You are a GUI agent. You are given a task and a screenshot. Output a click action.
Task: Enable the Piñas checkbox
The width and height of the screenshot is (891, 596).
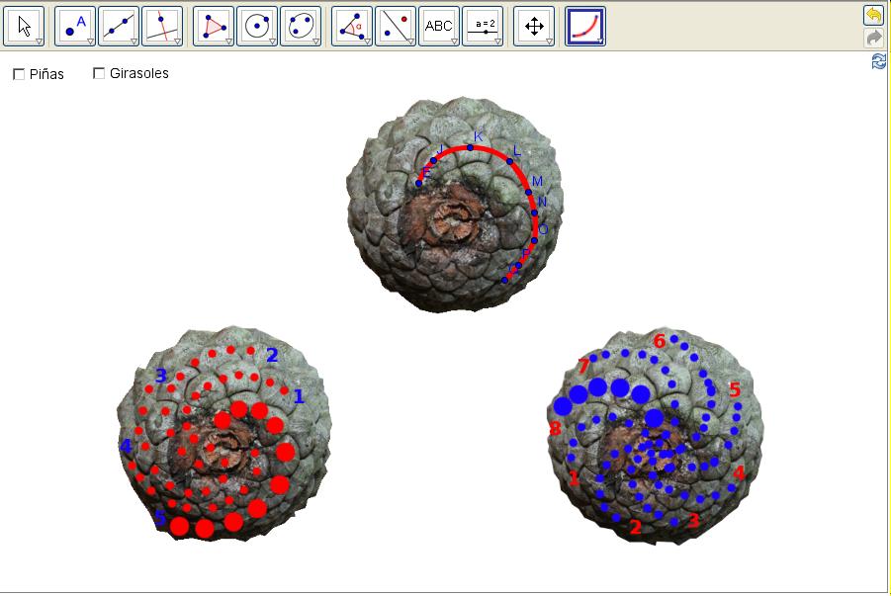point(19,74)
